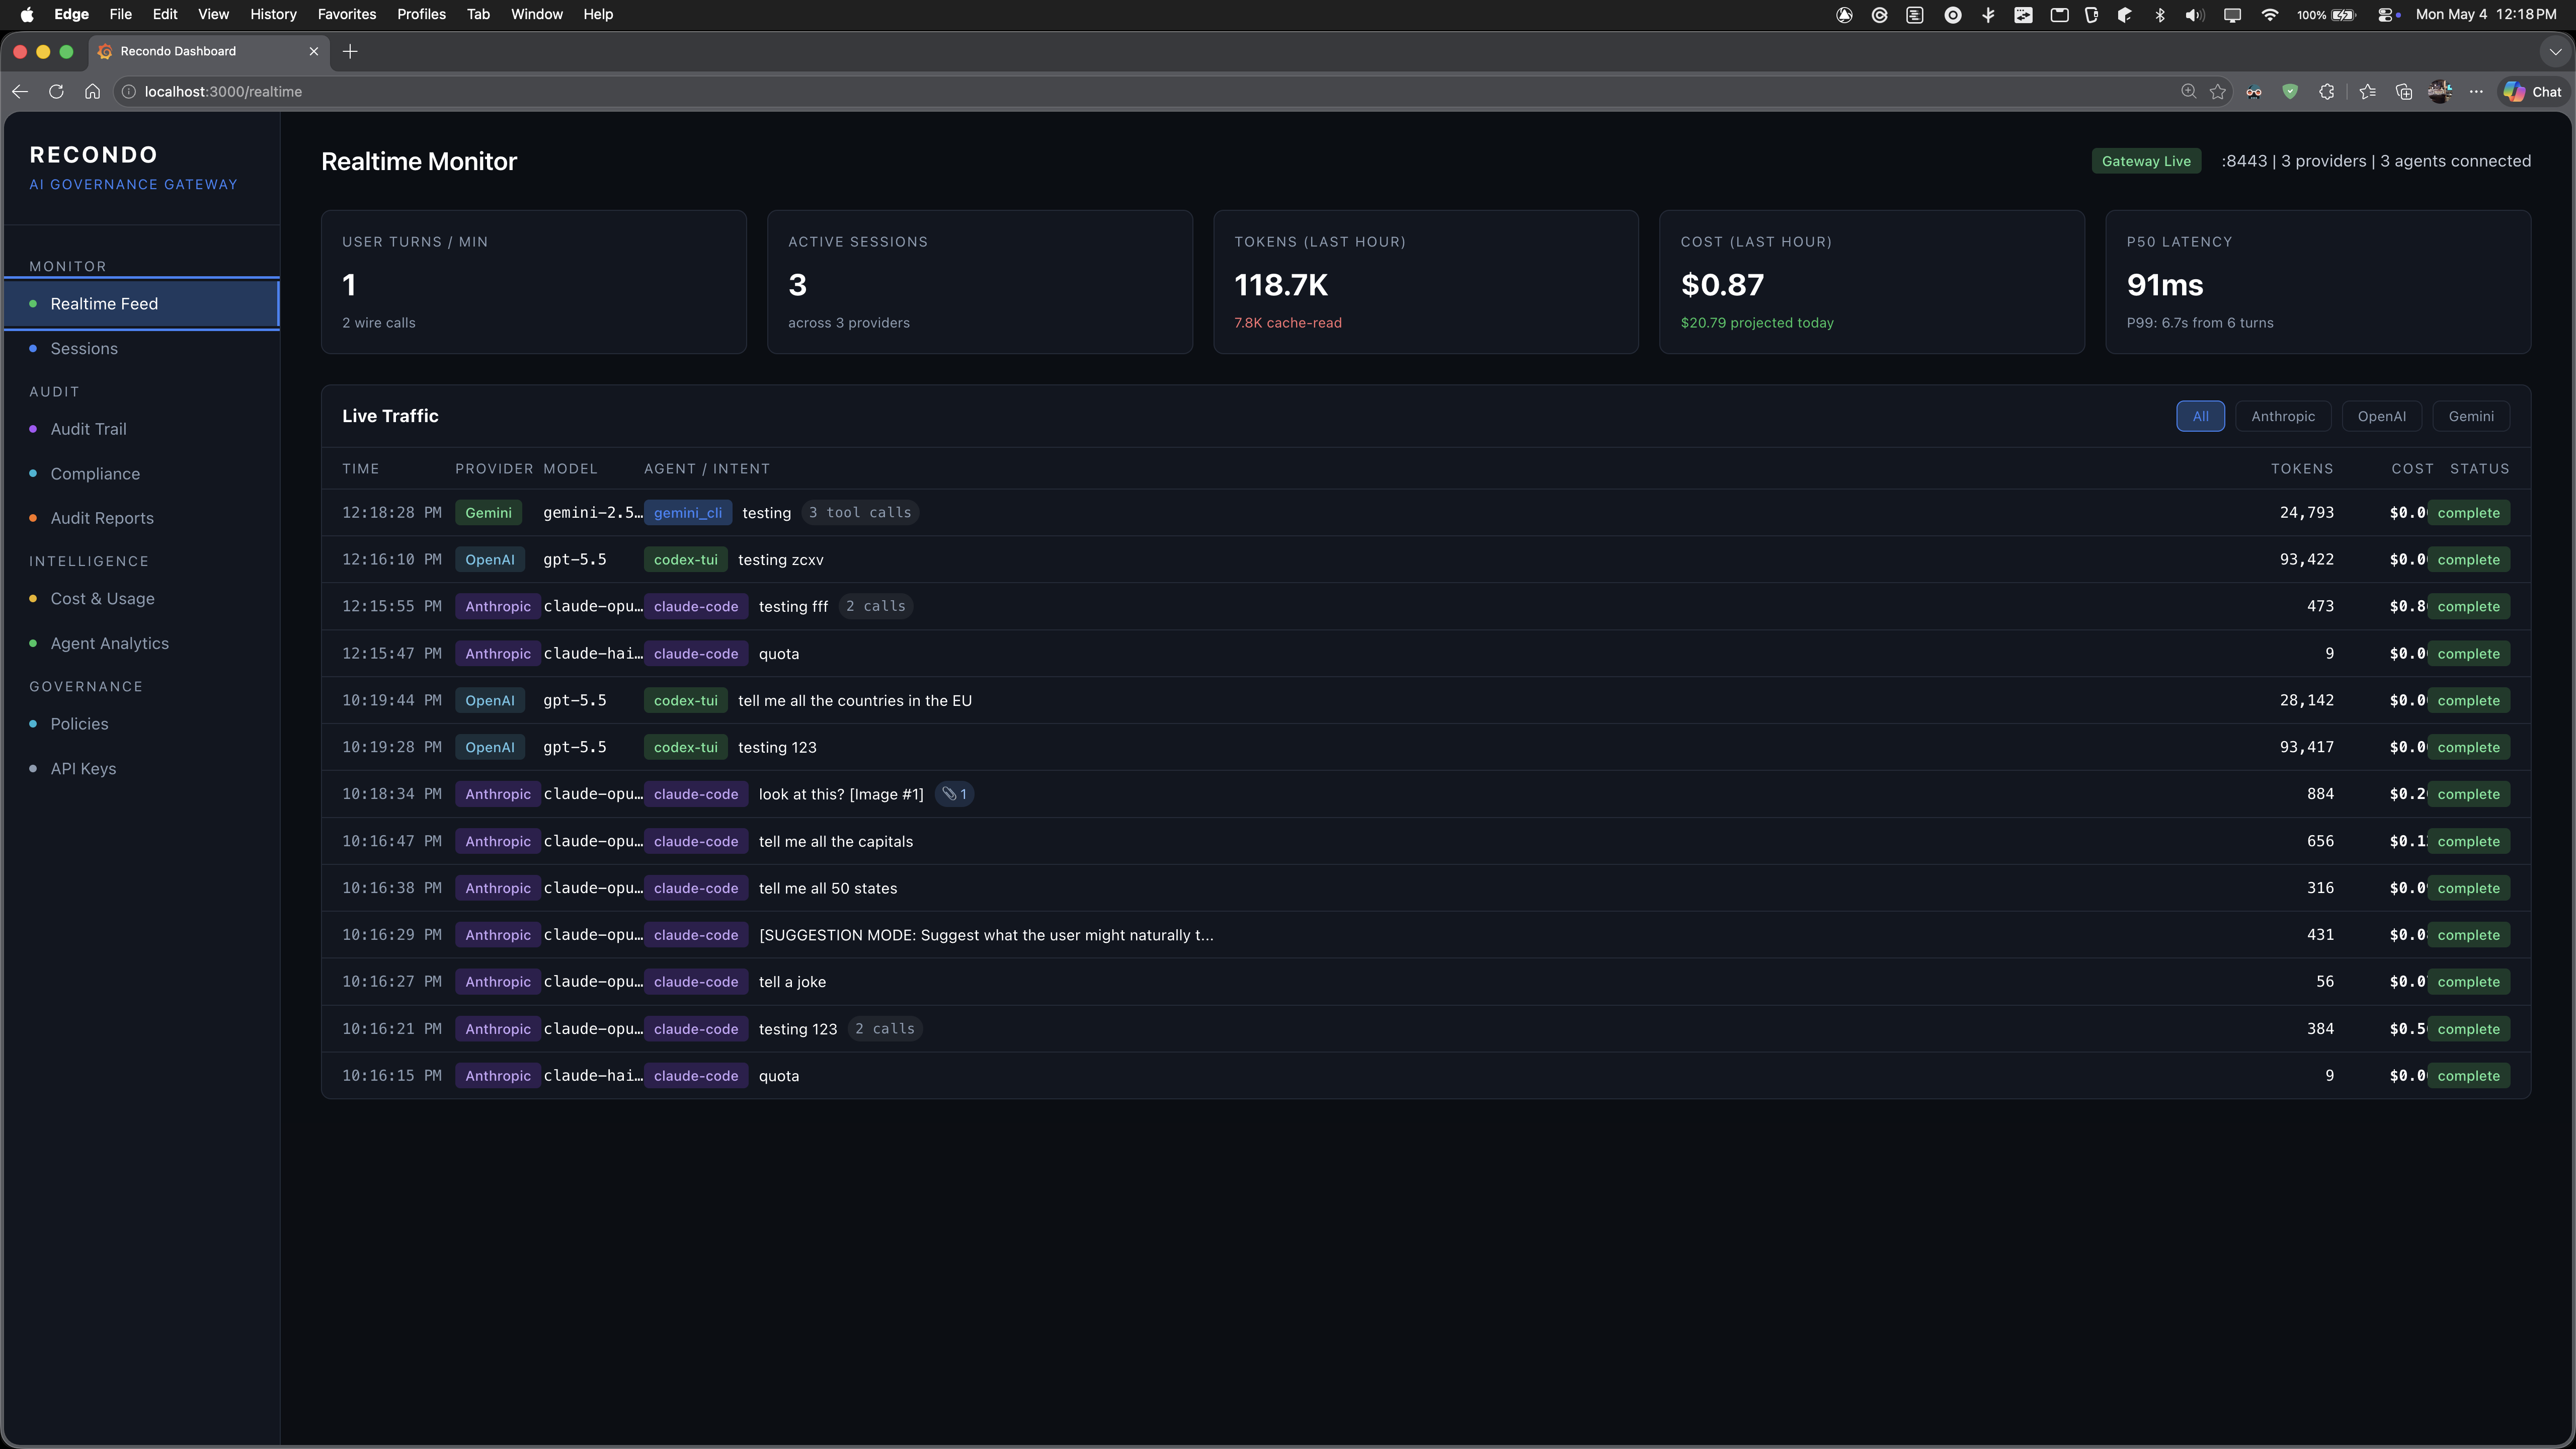Open the browser home page icon

[92, 91]
